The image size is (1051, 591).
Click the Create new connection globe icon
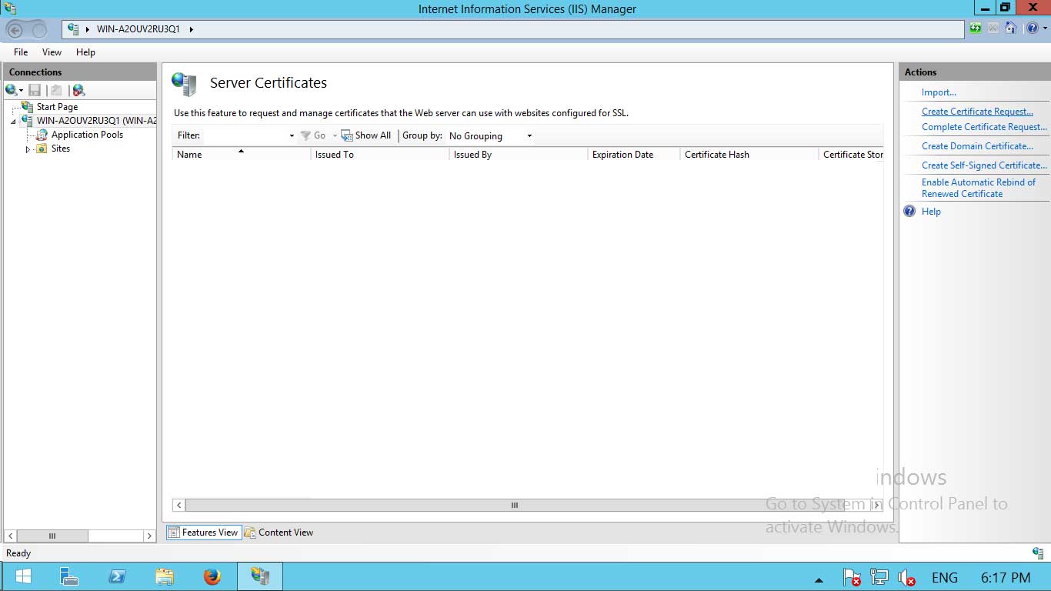coord(11,90)
